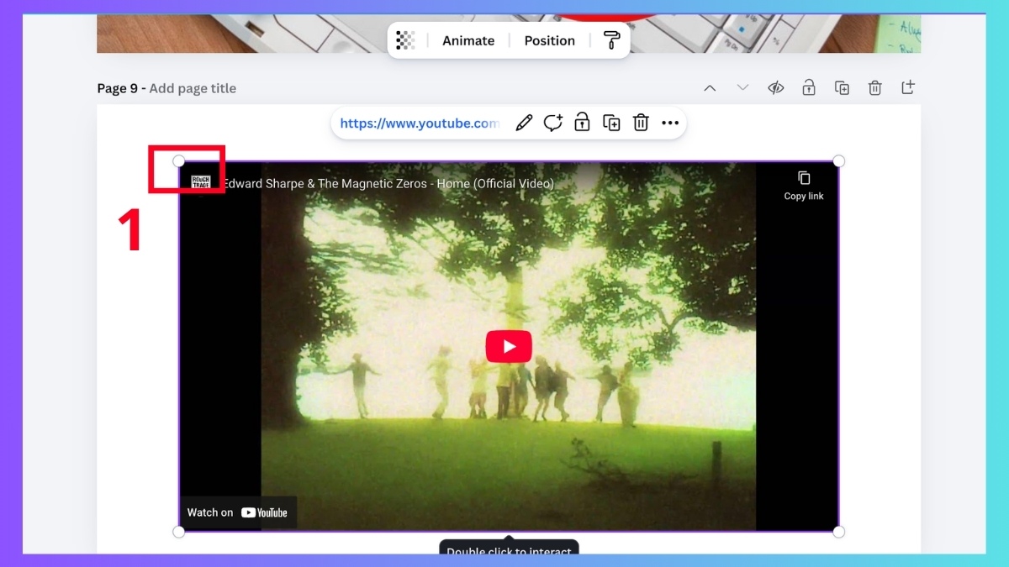Click the Add page title field
This screenshot has width=1009, height=567.
click(x=193, y=87)
